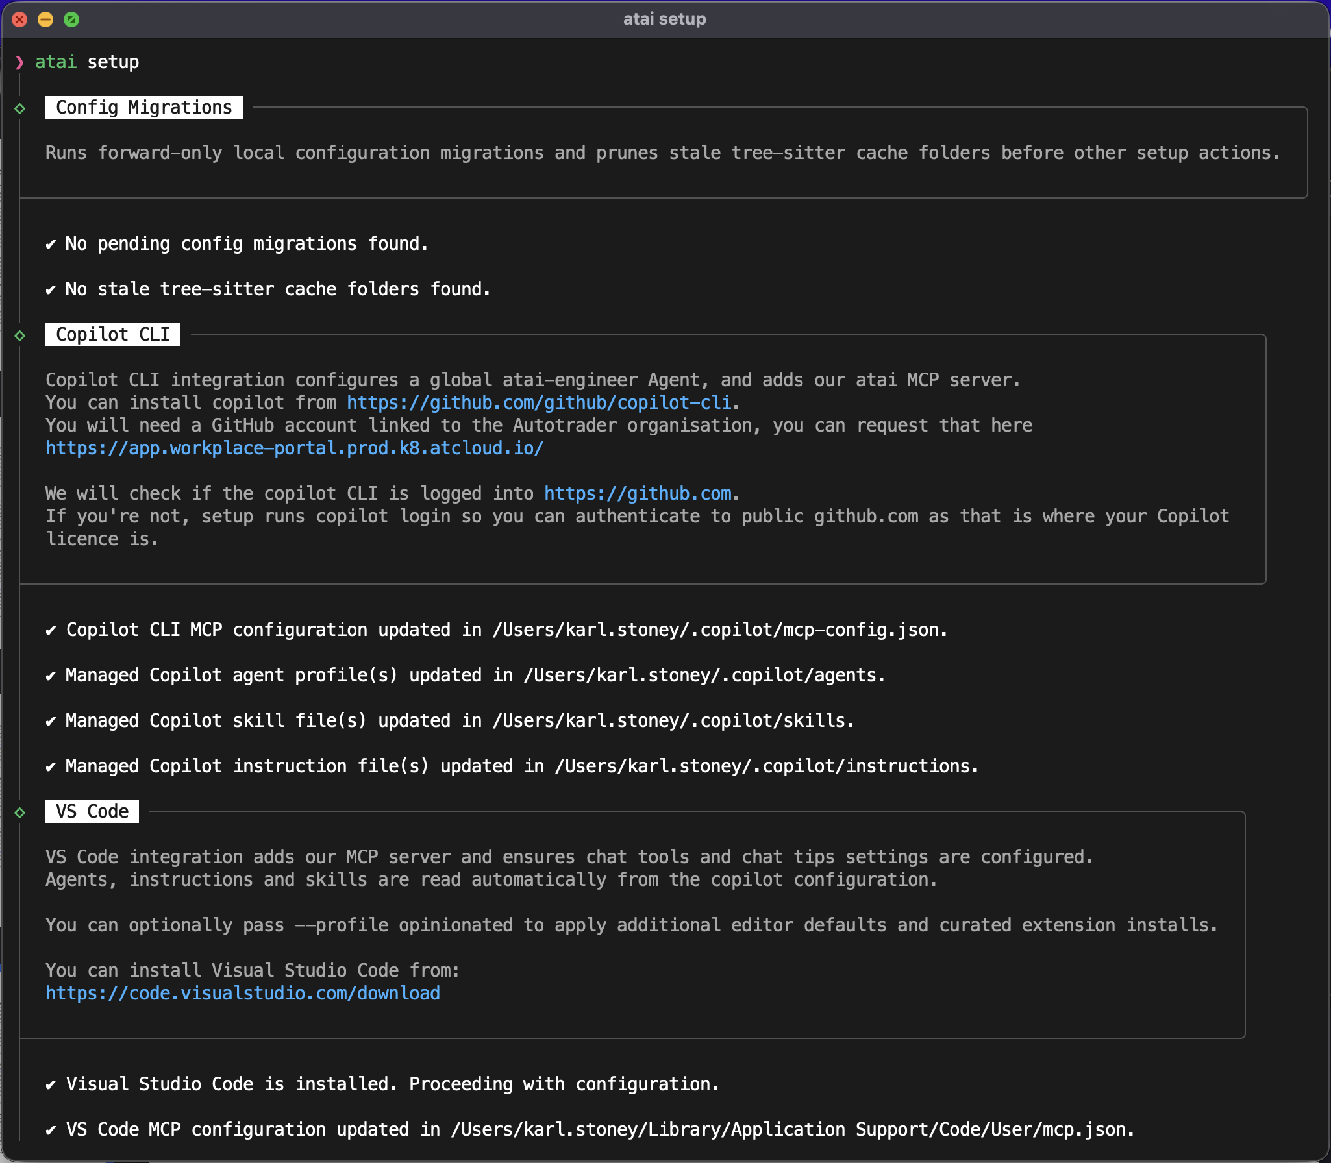This screenshot has width=1331, height=1163.
Task: Click checkmark next to No pending config migrations
Action: point(51,245)
